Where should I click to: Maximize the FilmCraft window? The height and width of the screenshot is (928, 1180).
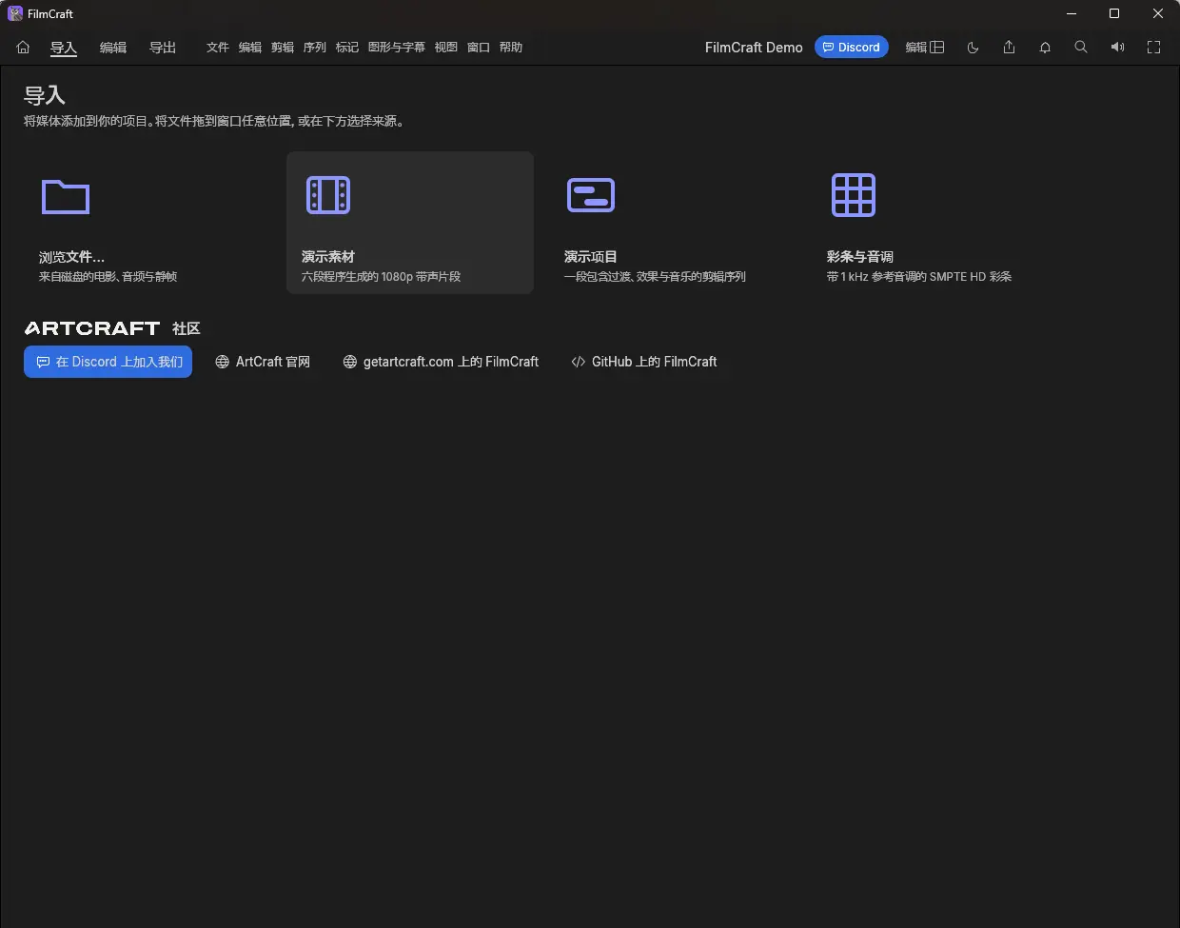tap(1114, 13)
